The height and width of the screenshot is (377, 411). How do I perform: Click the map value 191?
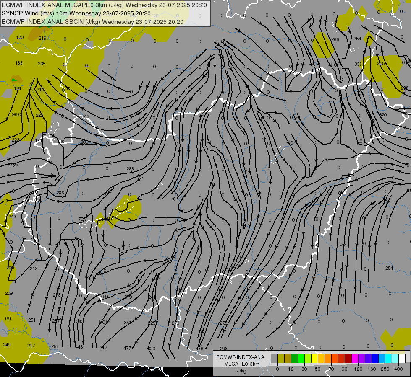8,319
